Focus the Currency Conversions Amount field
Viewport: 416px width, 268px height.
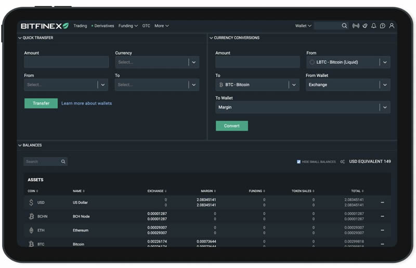point(257,62)
